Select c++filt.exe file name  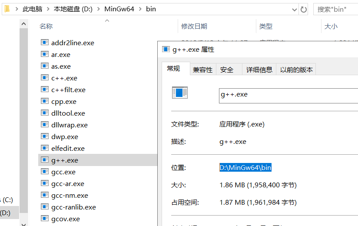[x=68, y=90]
